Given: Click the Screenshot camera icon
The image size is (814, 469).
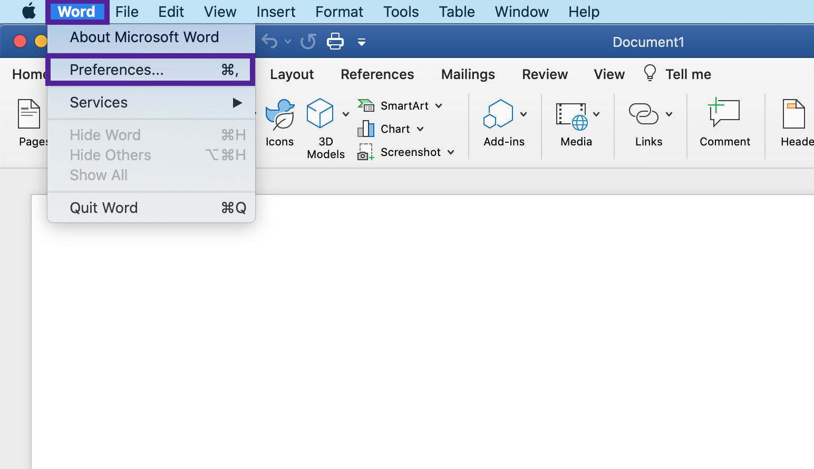Looking at the screenshot, I should (366, 152).
